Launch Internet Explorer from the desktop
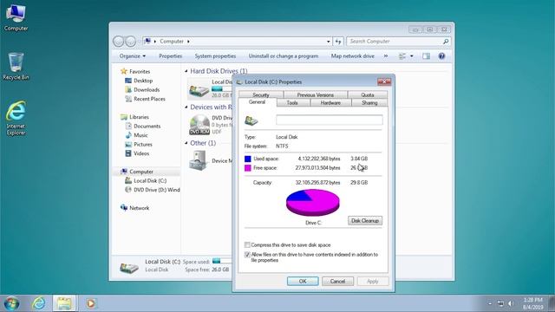This screenshot has height=312, width=555. [x=16, y=118]
